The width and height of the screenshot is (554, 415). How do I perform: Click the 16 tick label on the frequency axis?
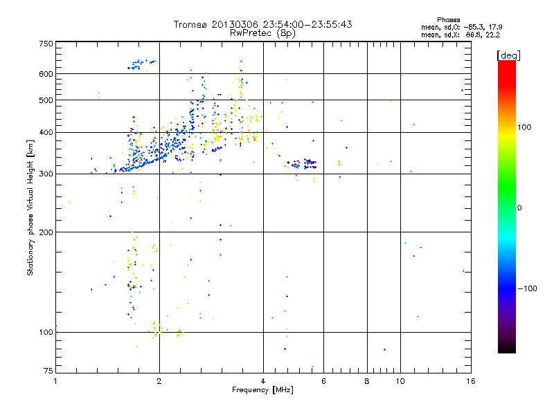[471, 381]
